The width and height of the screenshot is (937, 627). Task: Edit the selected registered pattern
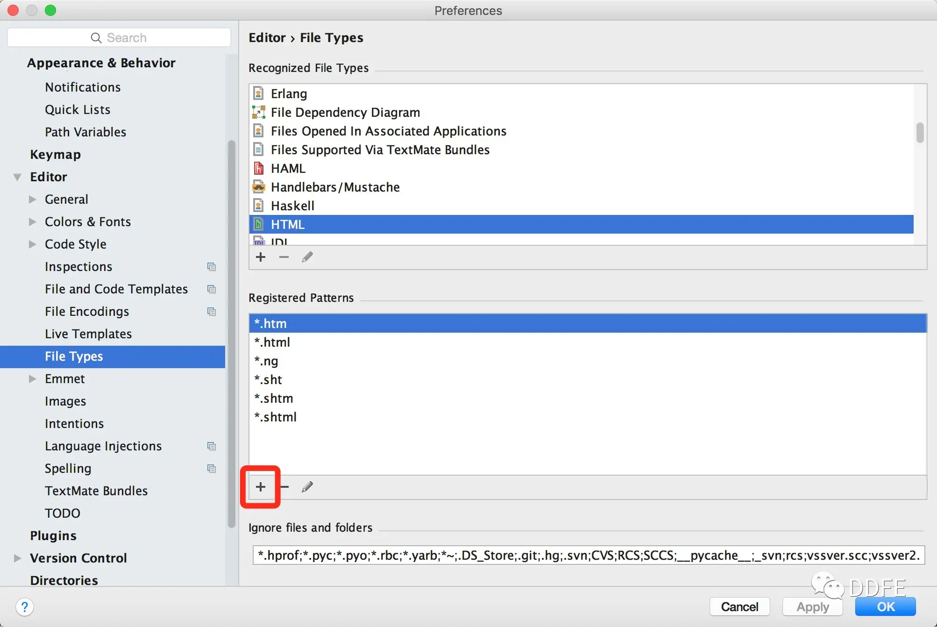pos(307,487)
